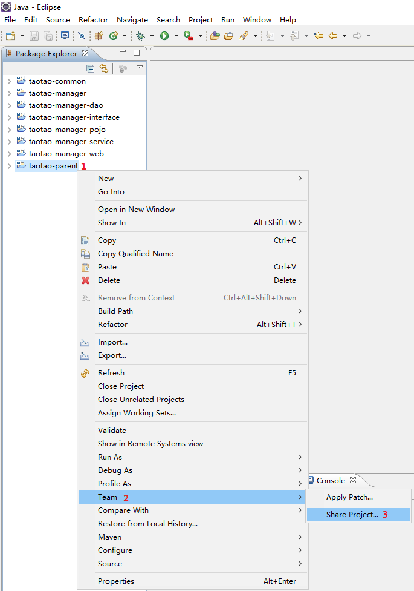The width and height of the screenshot is (414, 591).
Task: Open the Run dropdown arrow
Action: [x=176, y=36]
